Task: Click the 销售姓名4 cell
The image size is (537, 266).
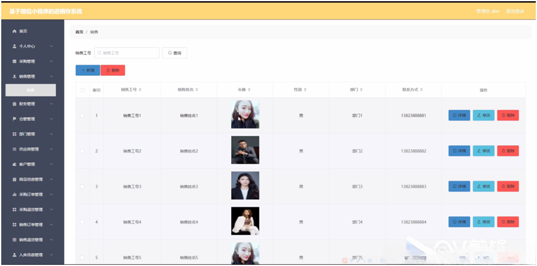Action: pyautogui.click(x=189, y=222)
